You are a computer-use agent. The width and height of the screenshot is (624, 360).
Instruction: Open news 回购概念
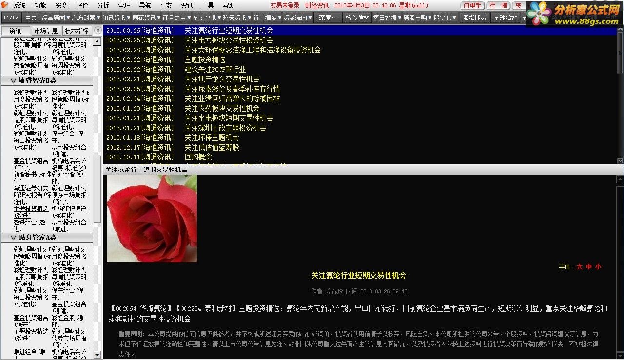click(x=198, y=157)
